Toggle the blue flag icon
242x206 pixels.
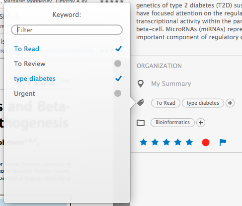pos(223,142)
